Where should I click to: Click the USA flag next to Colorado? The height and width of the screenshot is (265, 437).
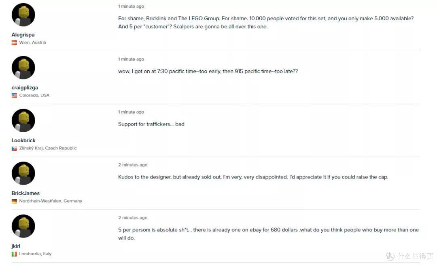point(14,95)
